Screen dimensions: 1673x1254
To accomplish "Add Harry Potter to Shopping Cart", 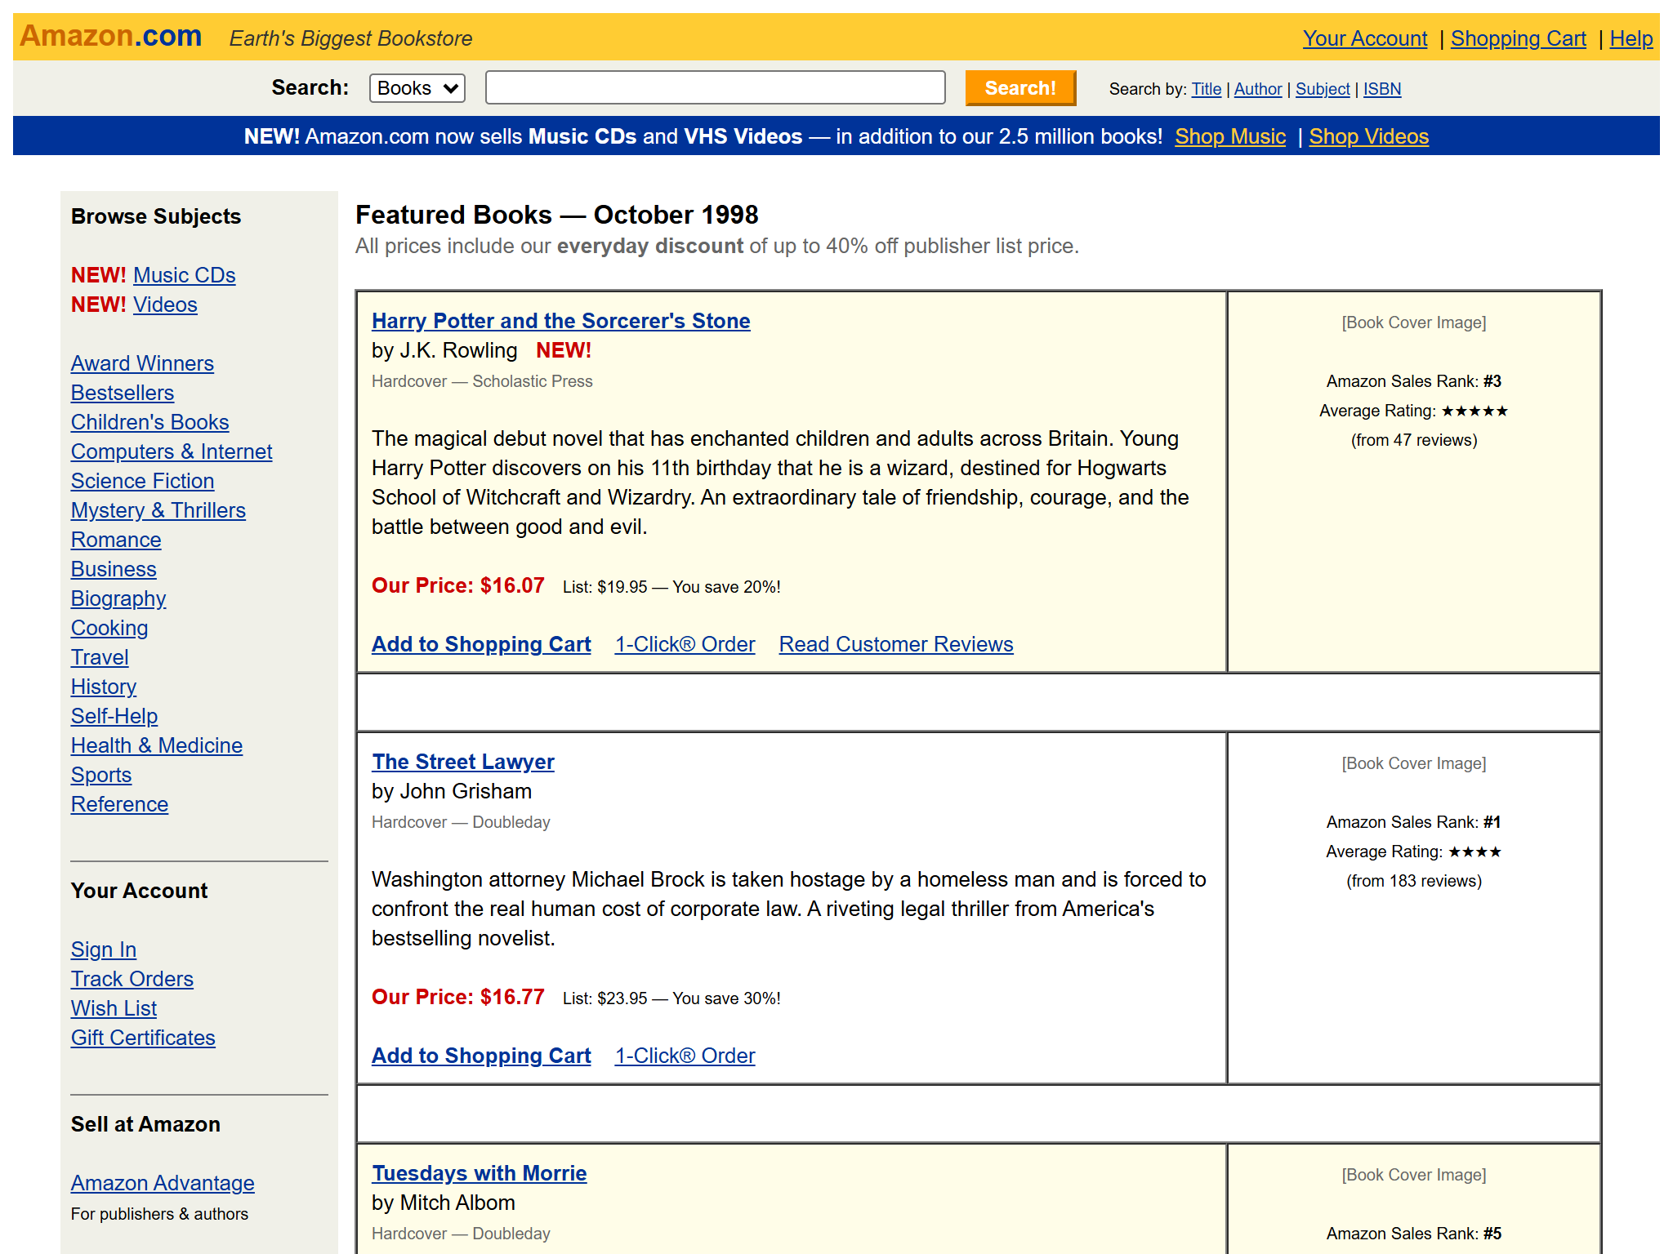I will [480, 644].
